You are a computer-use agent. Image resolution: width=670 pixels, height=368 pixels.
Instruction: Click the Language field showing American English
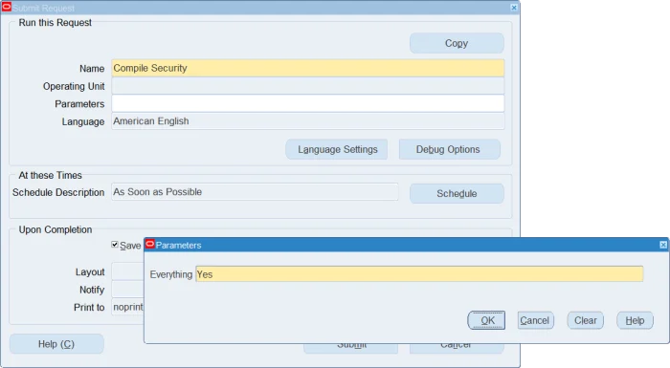(x=307, y=121)
